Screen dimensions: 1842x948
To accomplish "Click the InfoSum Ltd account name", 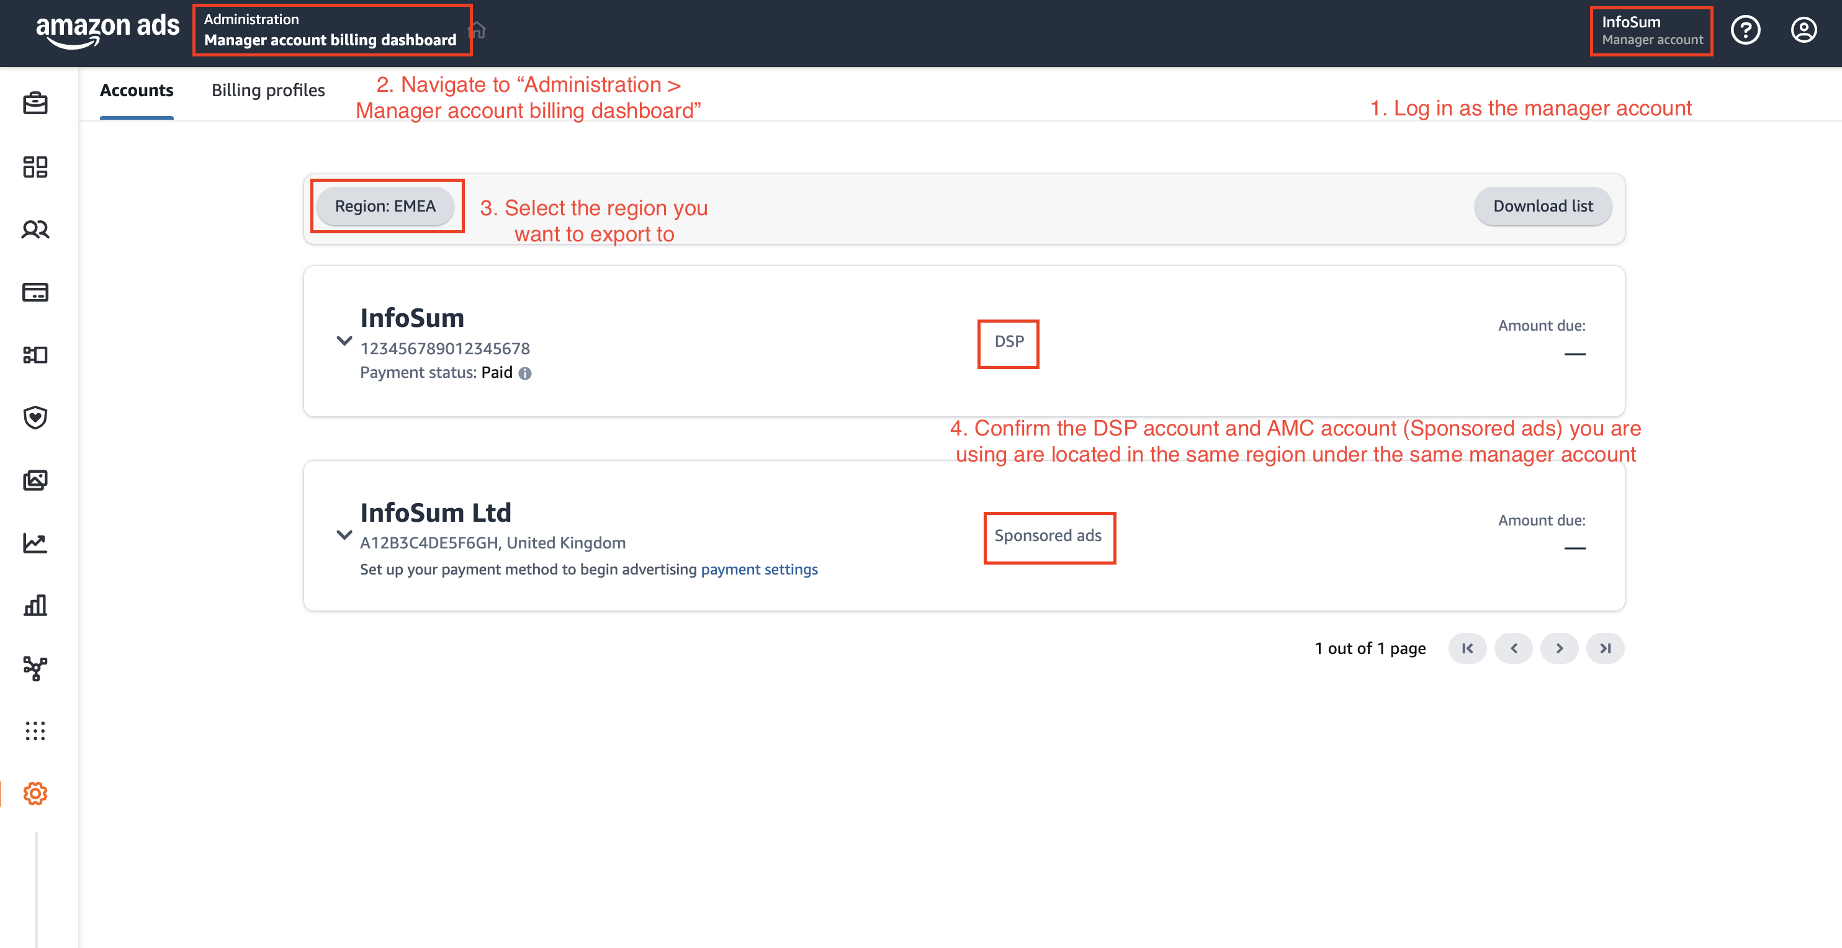I will 436,512.
